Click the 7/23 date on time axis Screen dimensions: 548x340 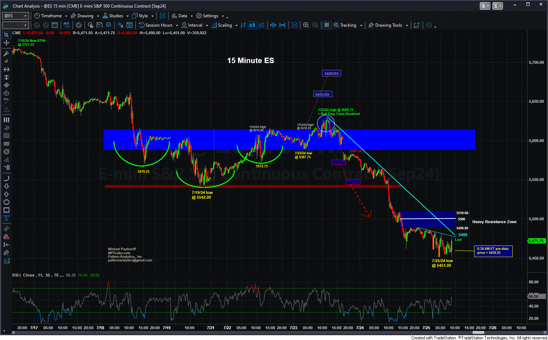[x=293, y=328]
